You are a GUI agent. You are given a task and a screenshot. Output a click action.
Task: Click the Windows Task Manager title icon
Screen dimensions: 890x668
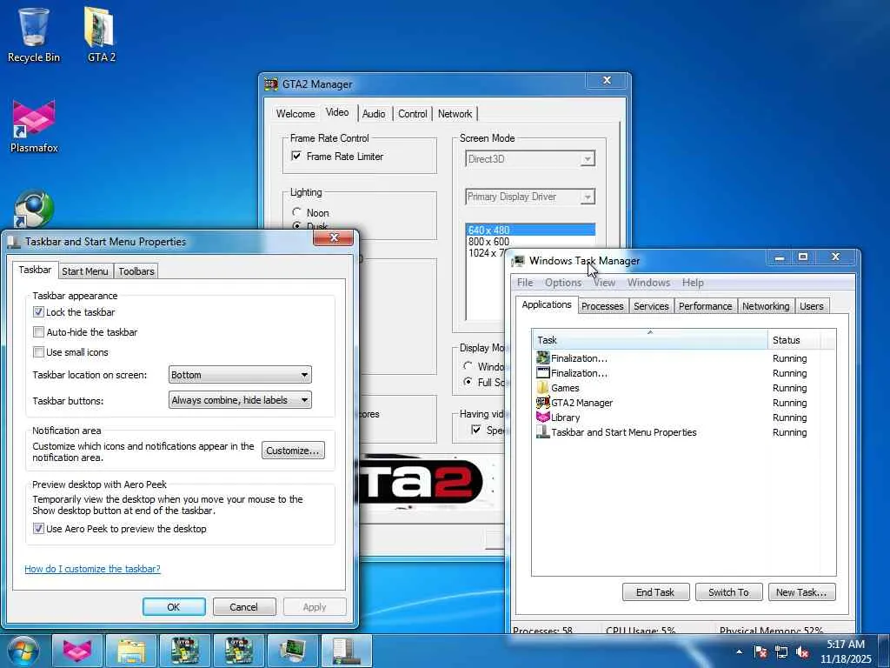click(x=518, y=261)
